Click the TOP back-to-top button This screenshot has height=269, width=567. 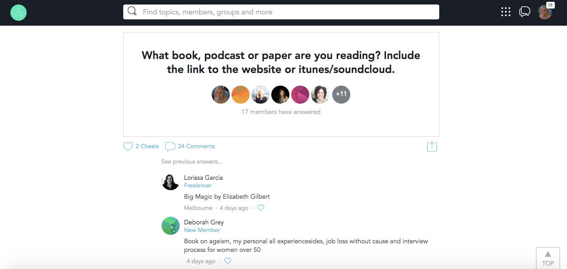coord(548,258)
